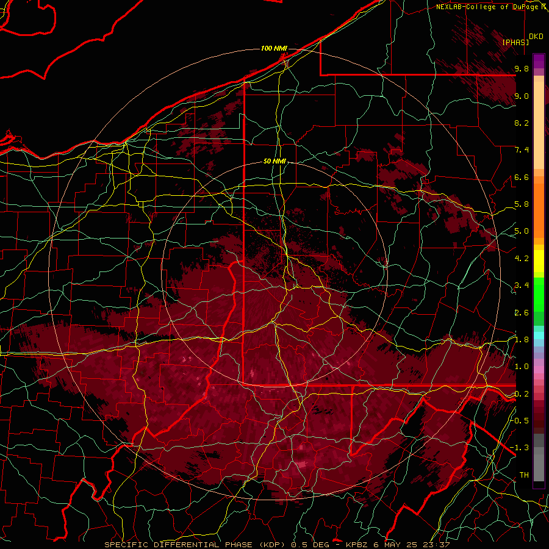
Task: Click the 1.0 value on the color scale
Action: 522,367
